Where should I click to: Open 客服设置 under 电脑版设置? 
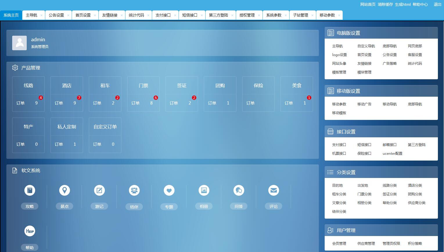coord(415,55)
